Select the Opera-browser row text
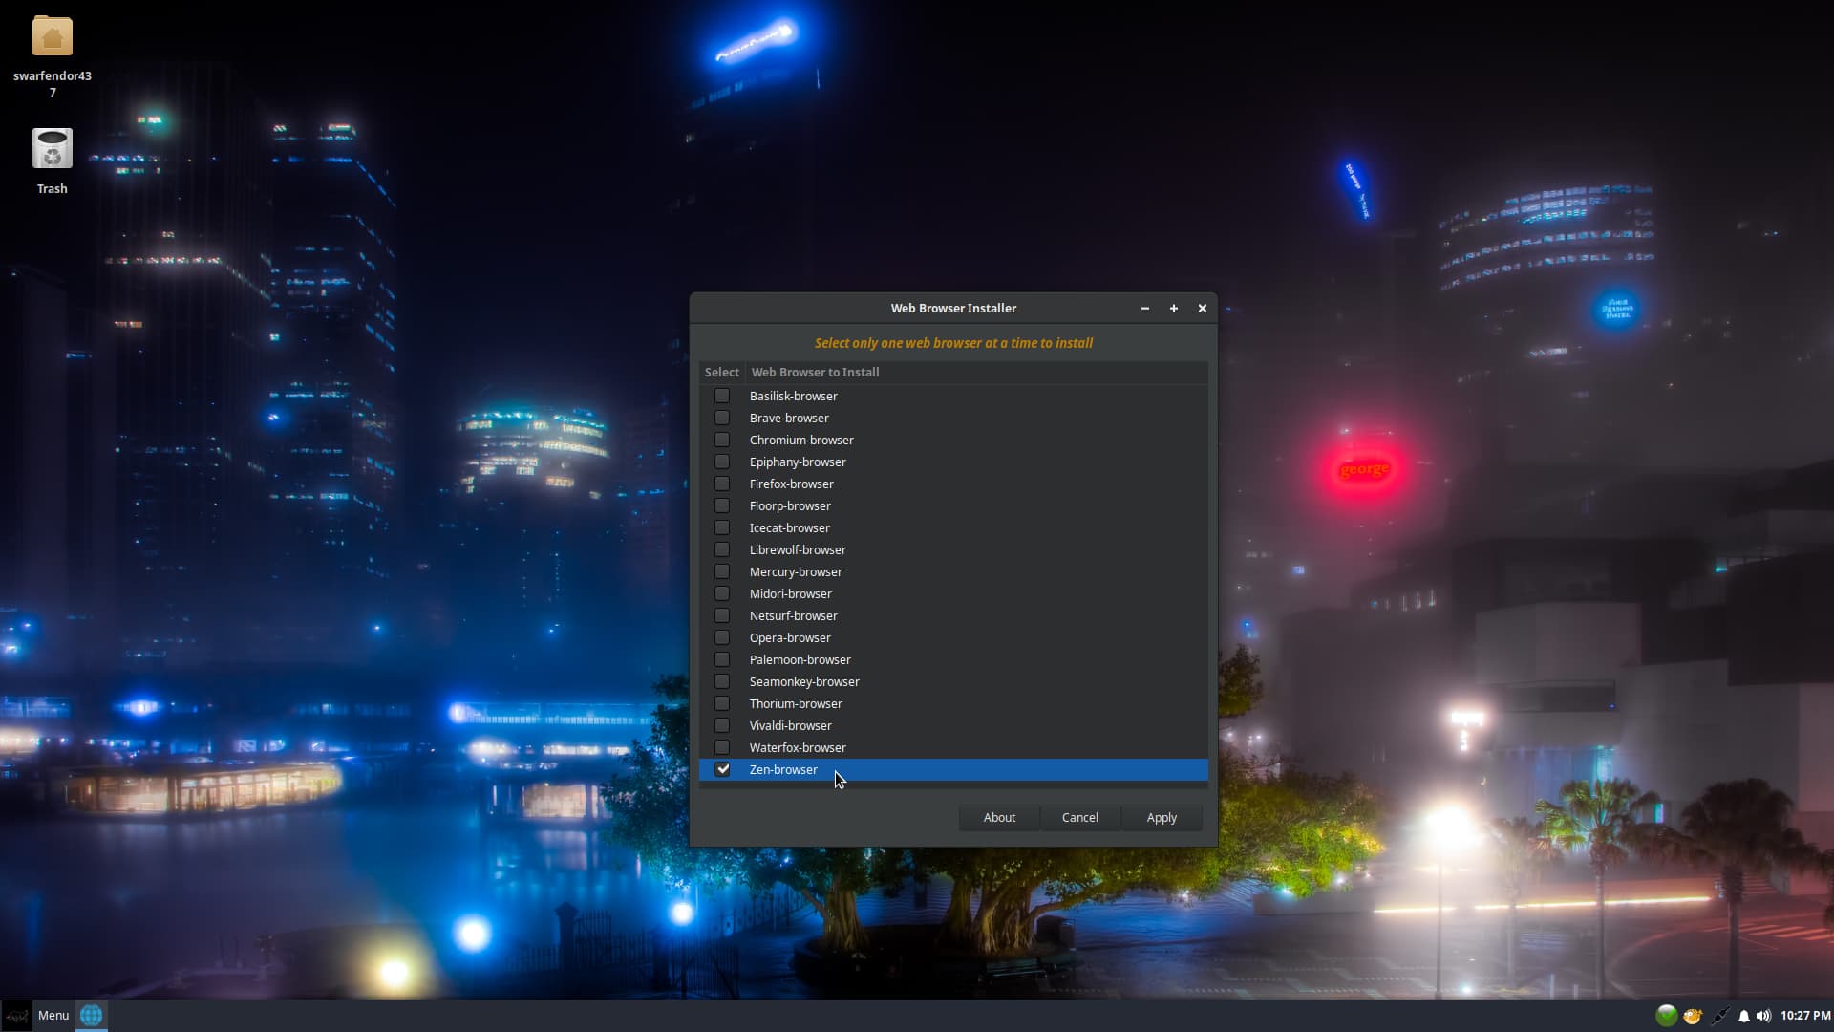The image size is (1834, 1032). [790, 637]
